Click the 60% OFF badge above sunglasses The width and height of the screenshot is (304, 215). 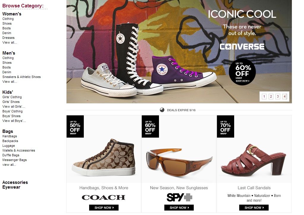[x=150, y=126]
